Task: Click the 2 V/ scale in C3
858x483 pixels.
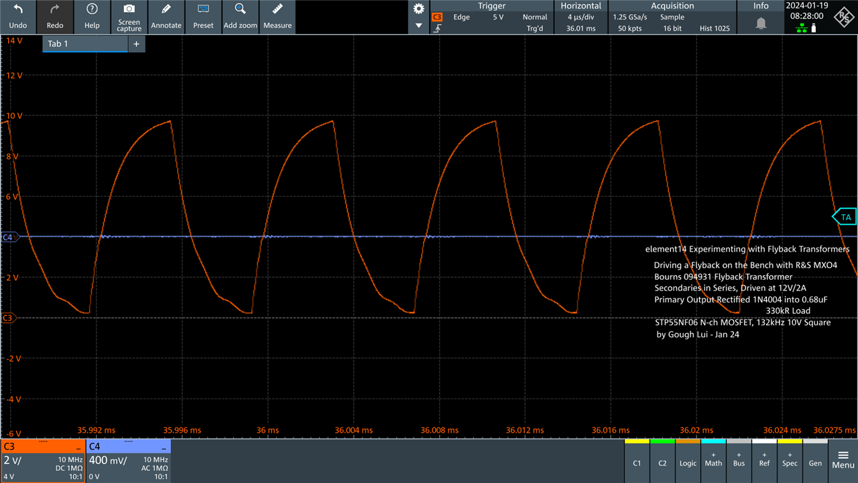Action: click(x=12, y=460)
